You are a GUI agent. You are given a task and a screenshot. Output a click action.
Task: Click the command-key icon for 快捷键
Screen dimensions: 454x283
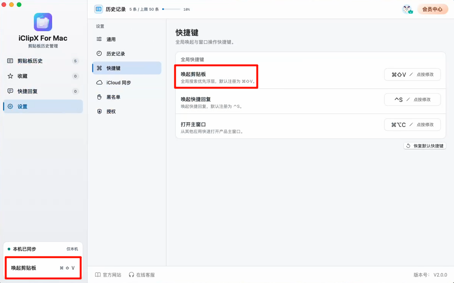pyautogui.click(x=99, y=68)
